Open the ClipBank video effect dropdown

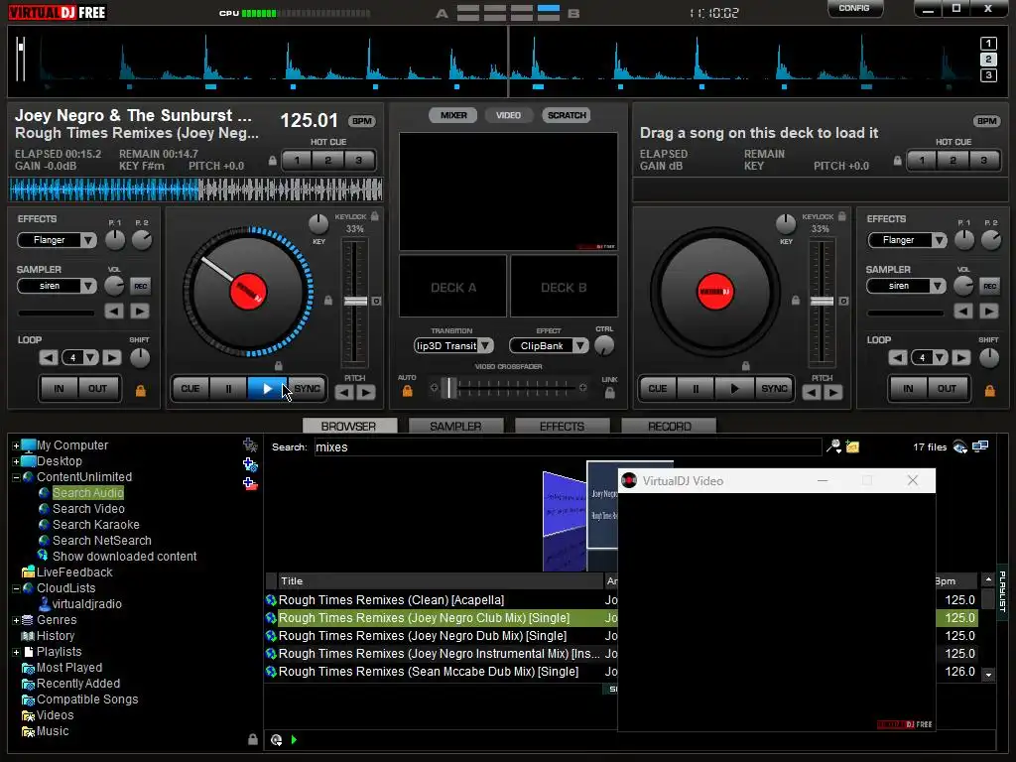(x=580, y=346)
